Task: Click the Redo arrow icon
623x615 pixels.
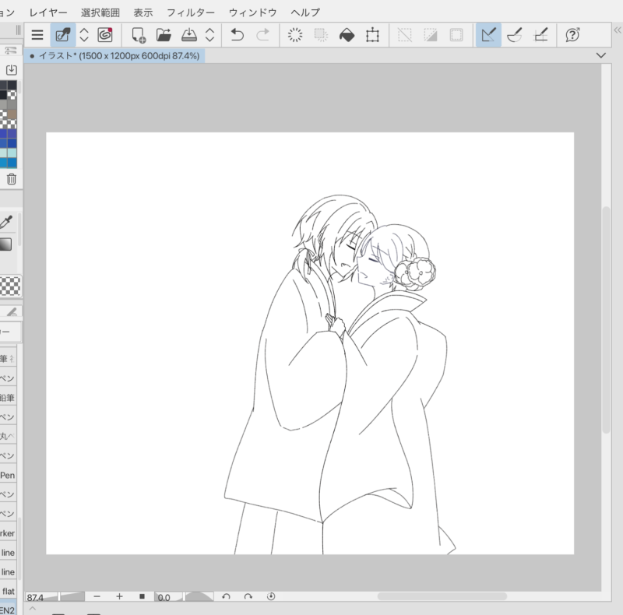Action: [x=262, y=35]
